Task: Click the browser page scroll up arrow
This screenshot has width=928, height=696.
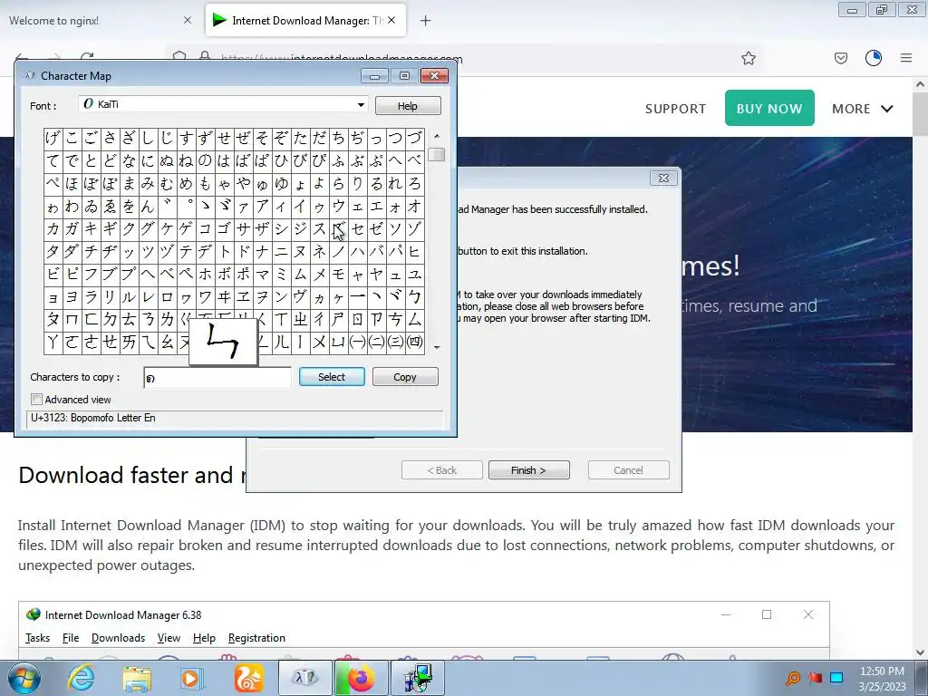Action: 921,84
